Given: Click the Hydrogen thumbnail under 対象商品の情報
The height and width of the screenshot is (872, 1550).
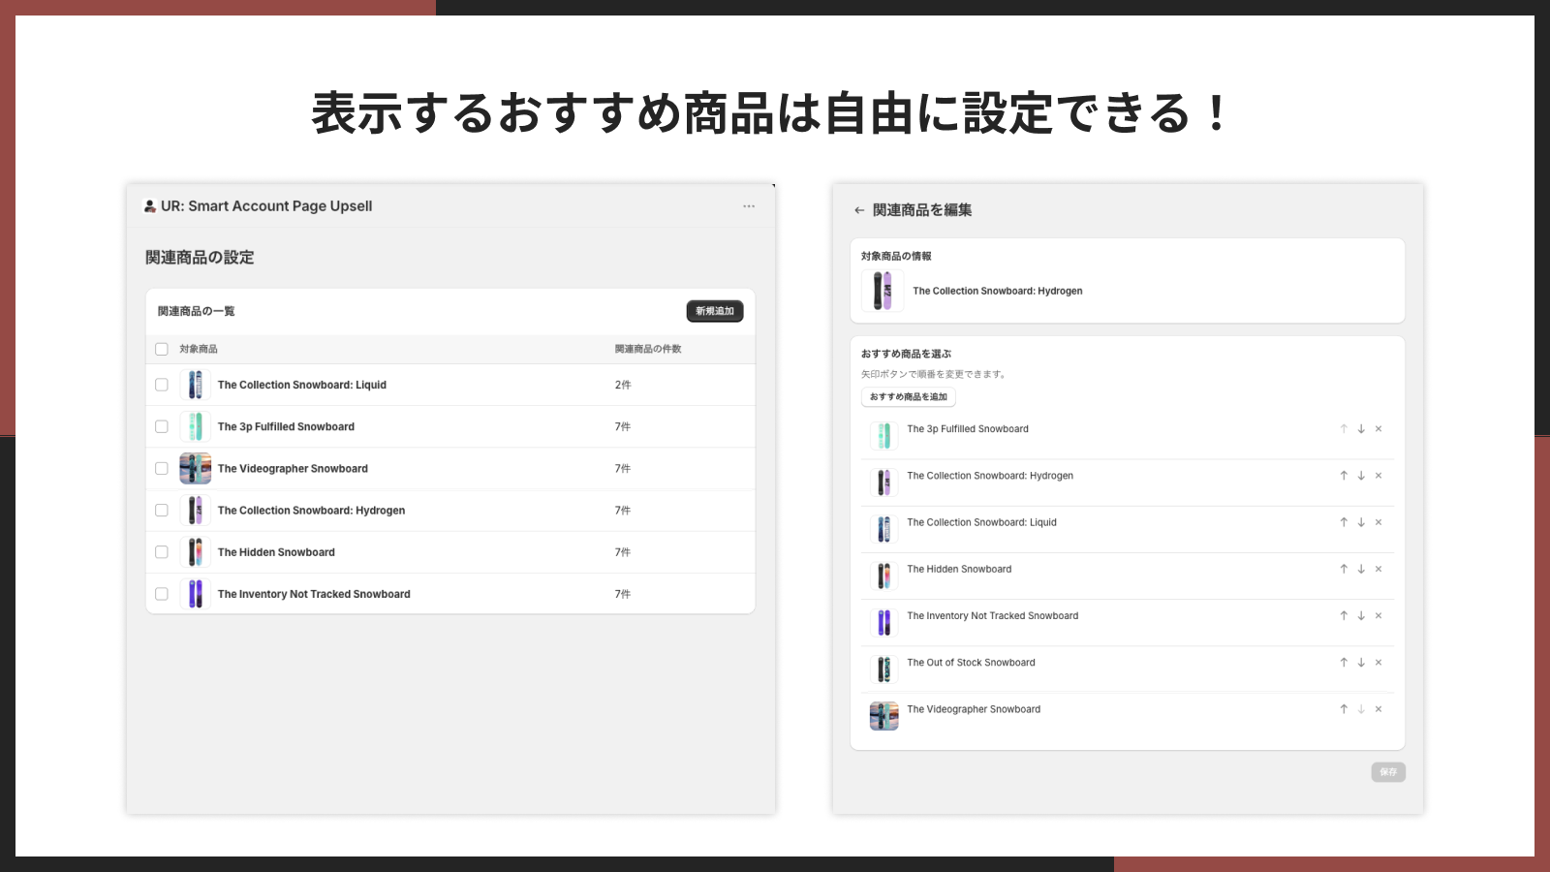Looking at the screenshot, I should coord(883,291).
